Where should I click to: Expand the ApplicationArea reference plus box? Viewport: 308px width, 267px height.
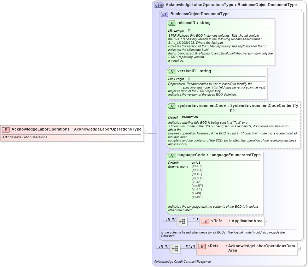[267, 221]
